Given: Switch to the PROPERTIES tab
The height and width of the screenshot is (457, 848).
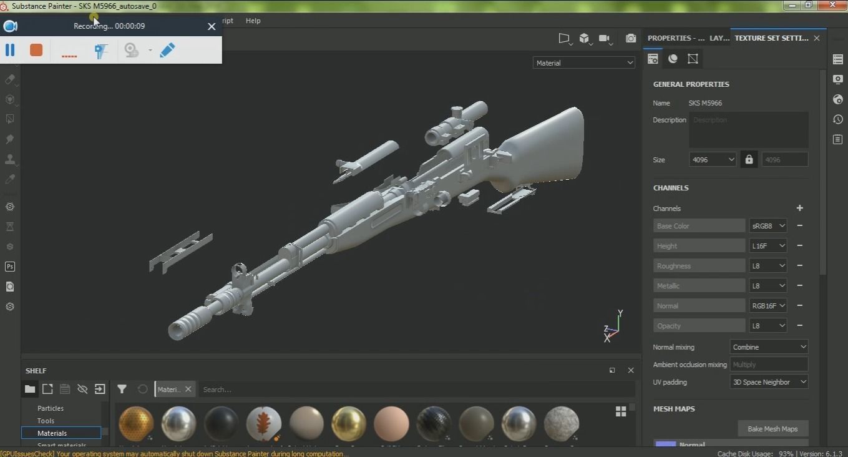Looking at the screenshot, I should pos(676,38).
